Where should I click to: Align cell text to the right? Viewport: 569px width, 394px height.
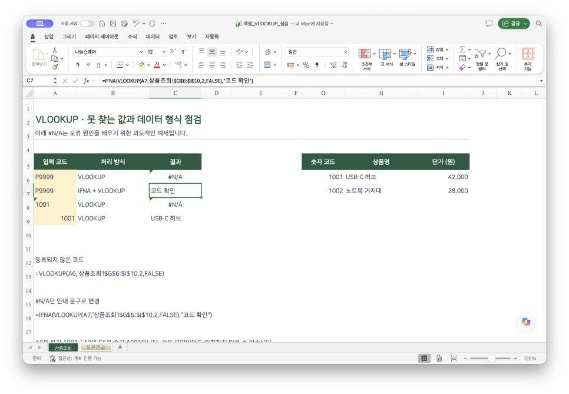(x=223, y=65)
